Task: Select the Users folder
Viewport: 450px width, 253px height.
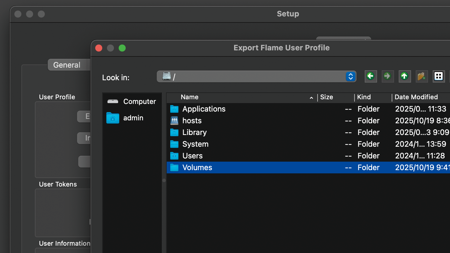Action: tap(192, 156)
